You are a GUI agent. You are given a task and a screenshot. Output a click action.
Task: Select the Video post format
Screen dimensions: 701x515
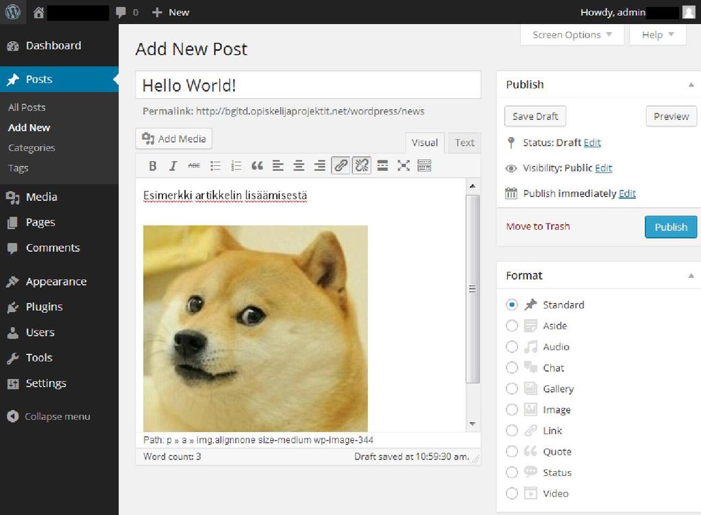tap(512, 494)
